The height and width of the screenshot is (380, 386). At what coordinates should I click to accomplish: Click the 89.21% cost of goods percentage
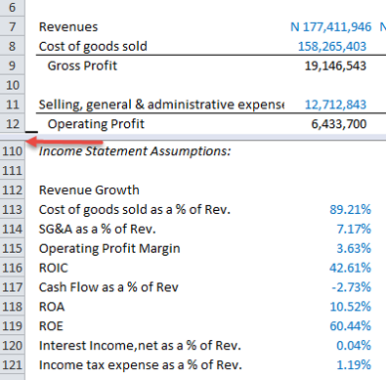pos(350,209)
